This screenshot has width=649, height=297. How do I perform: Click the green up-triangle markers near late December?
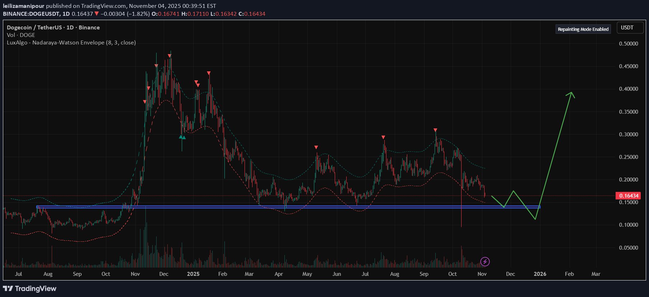click(x=182, y=137)
